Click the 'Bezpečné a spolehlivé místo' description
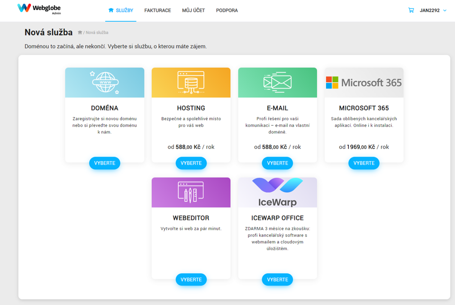 [191, 122]
